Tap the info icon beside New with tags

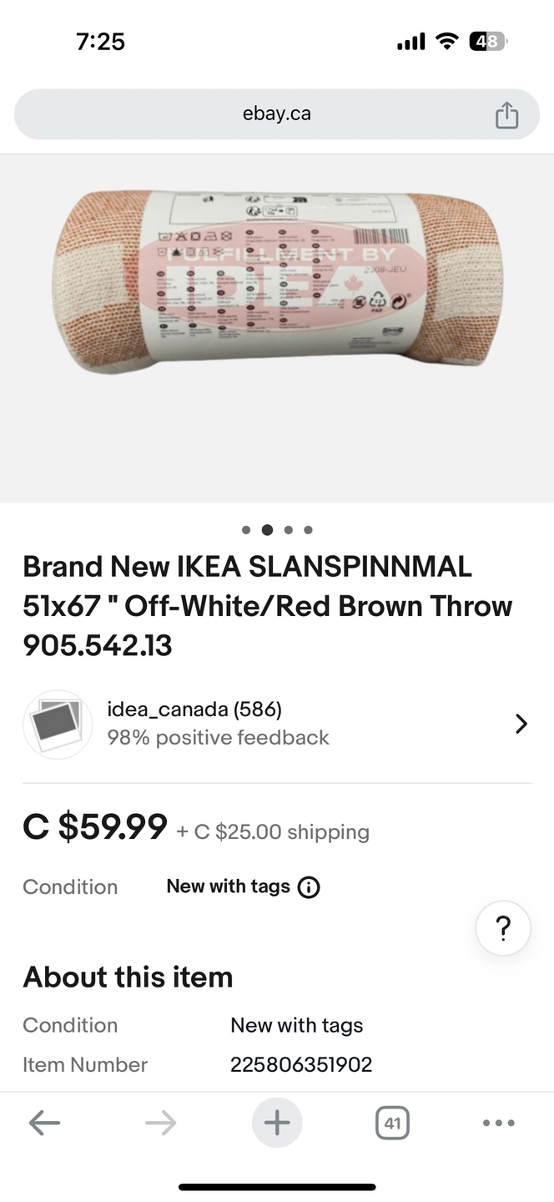(309, 887)
